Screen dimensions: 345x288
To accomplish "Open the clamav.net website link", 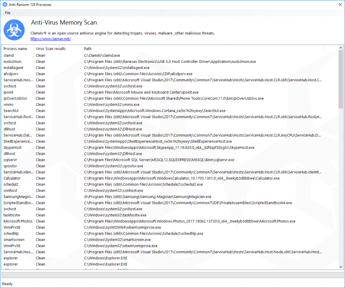I will pos(51,39).
